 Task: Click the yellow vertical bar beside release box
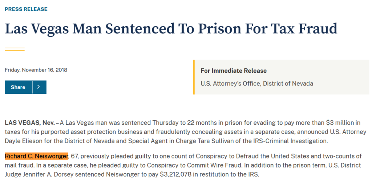[194, 77]
